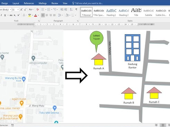Apply bullet list formatting

tap(43, 10)
